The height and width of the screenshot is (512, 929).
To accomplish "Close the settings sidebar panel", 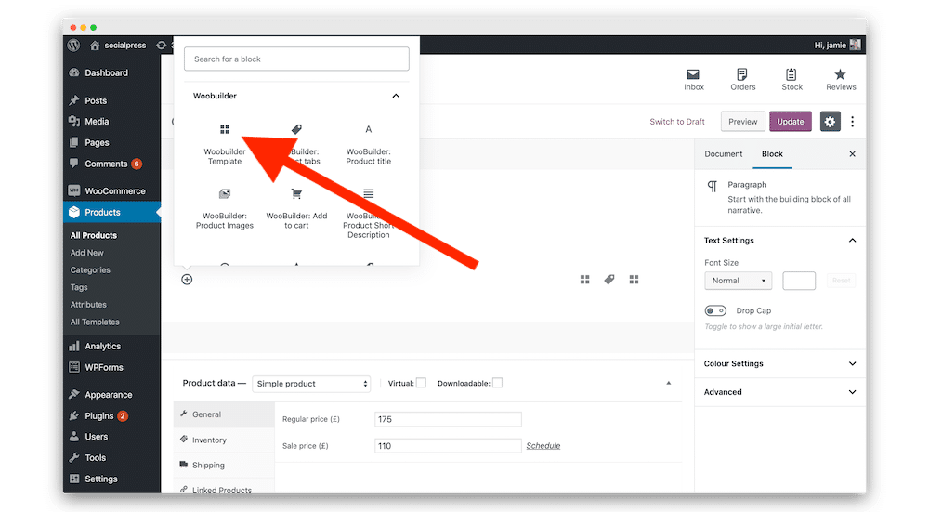I will click(852, 154).
